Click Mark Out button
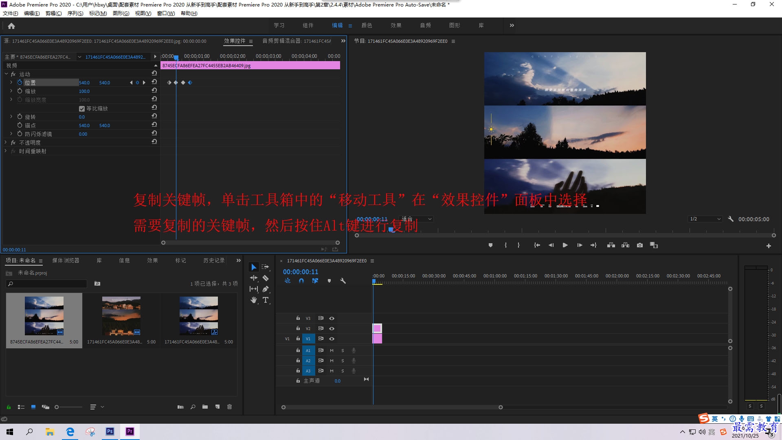This screenshot has width=782, height=440. (518, 245)
